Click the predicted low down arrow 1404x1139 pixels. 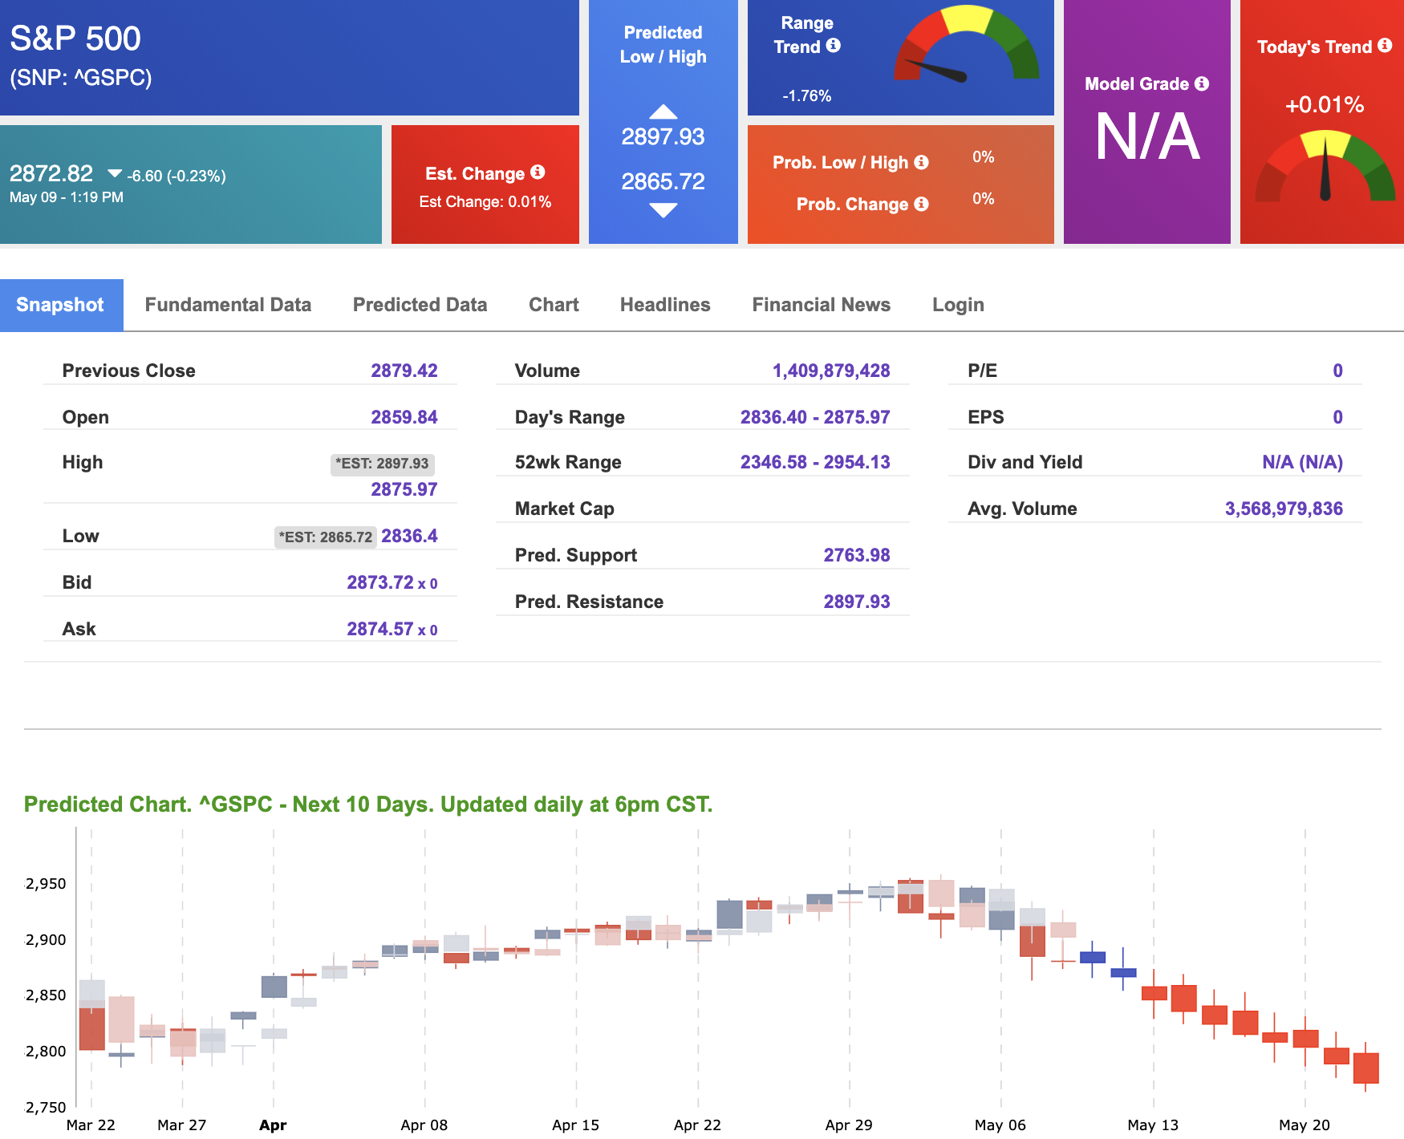click(663, 210)
